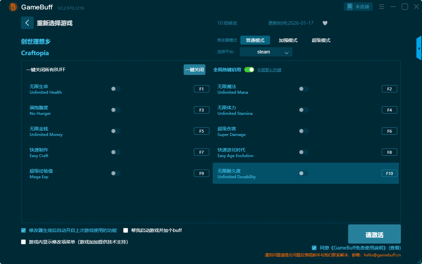Check the in-game mod menu checkbox
The image size is (422, 264).
pos(23,242)
